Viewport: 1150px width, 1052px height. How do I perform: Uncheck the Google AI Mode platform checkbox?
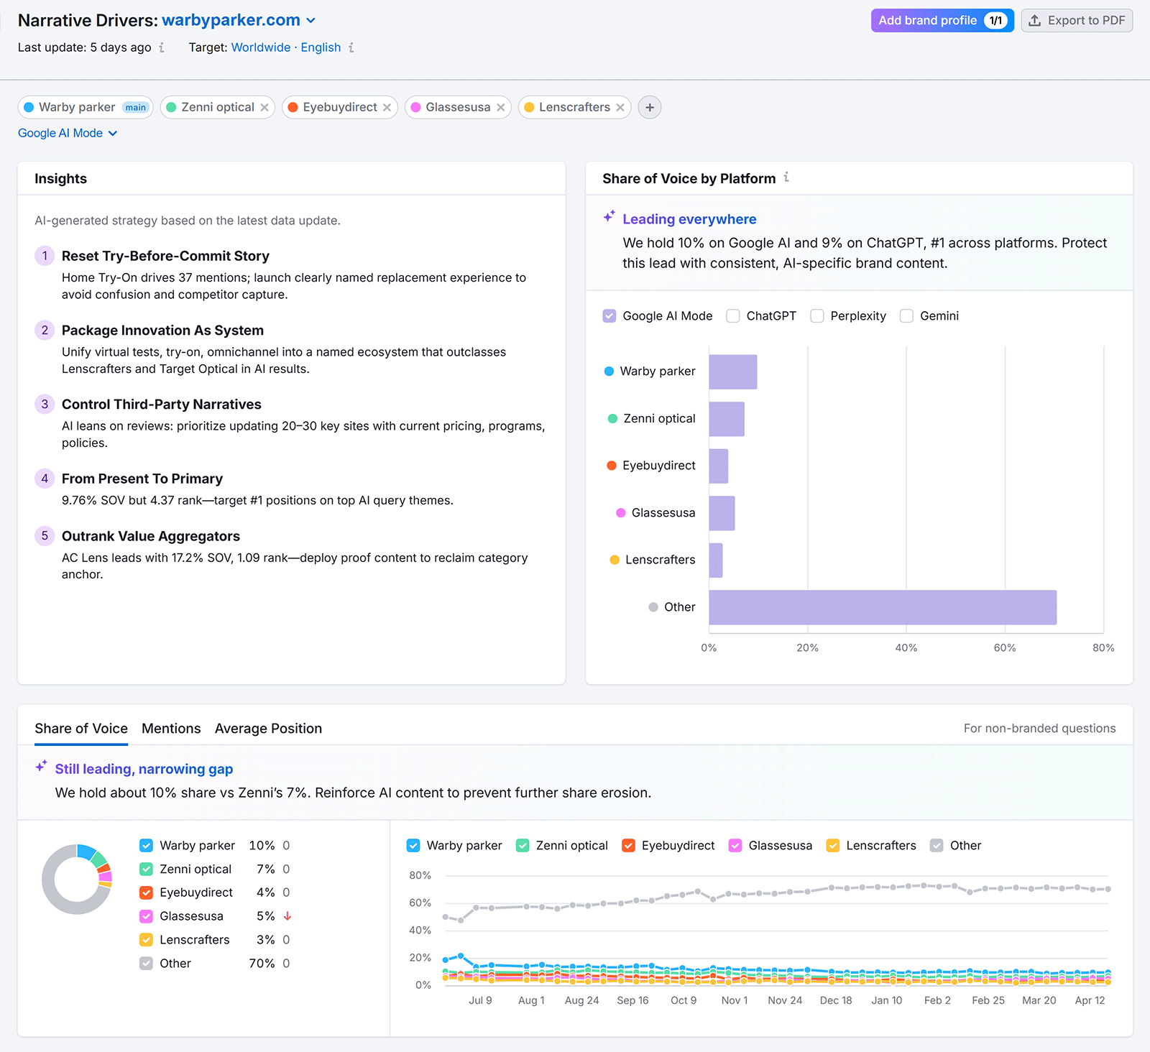click(609, 316)
